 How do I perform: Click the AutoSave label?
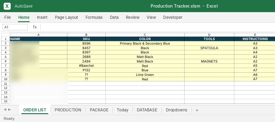tap(24, 6)
